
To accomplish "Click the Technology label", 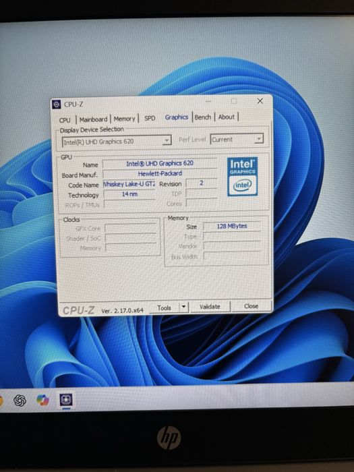I will [x=84, y=195].
